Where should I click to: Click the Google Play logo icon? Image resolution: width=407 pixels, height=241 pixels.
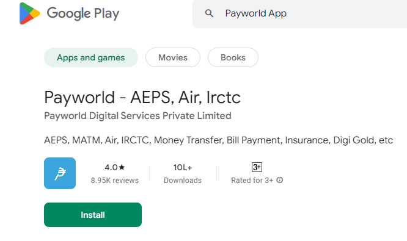coord(29,13)
